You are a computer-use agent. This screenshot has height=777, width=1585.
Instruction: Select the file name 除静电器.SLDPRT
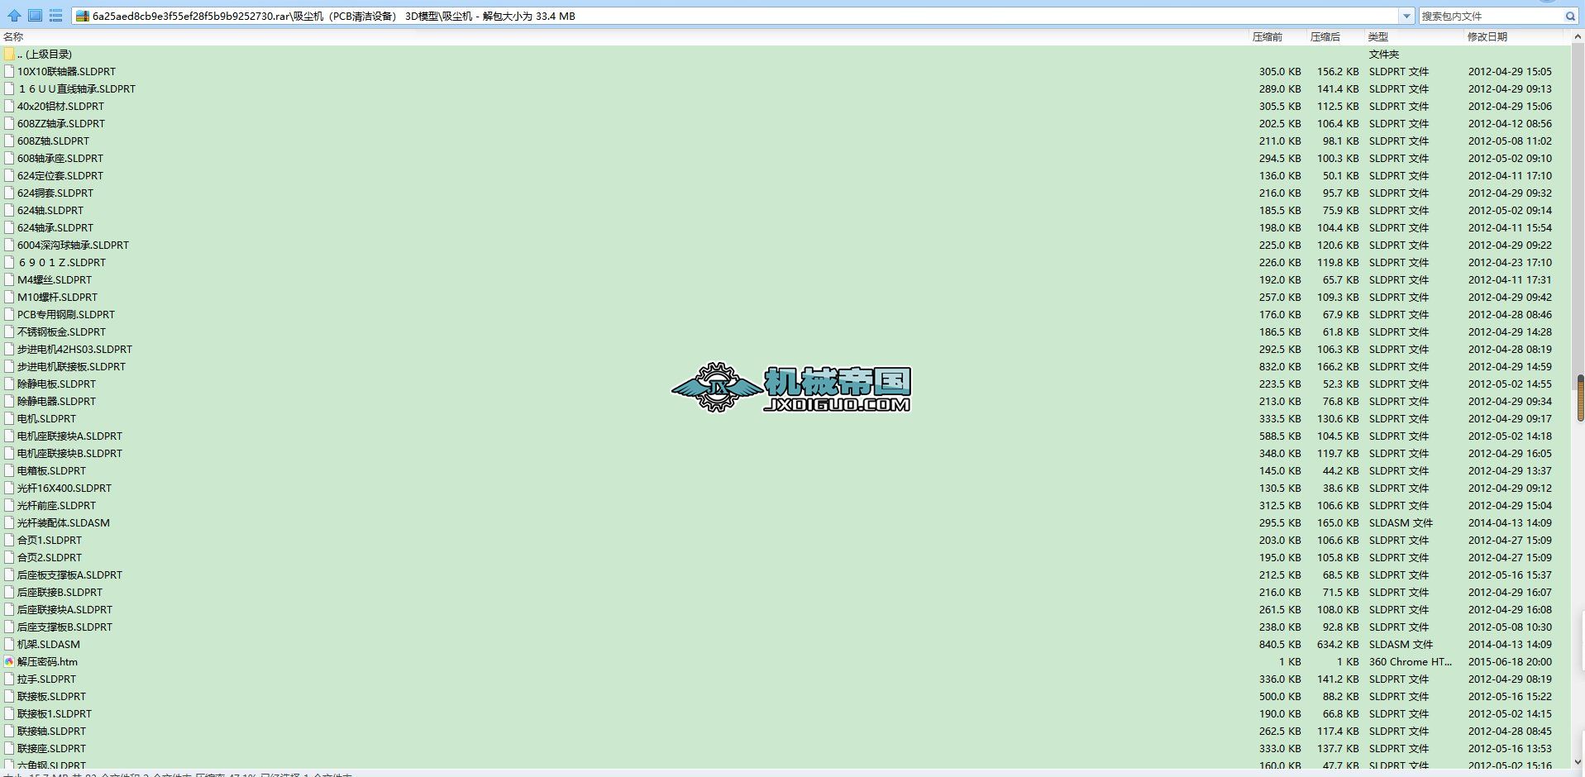tap(56, 401)
